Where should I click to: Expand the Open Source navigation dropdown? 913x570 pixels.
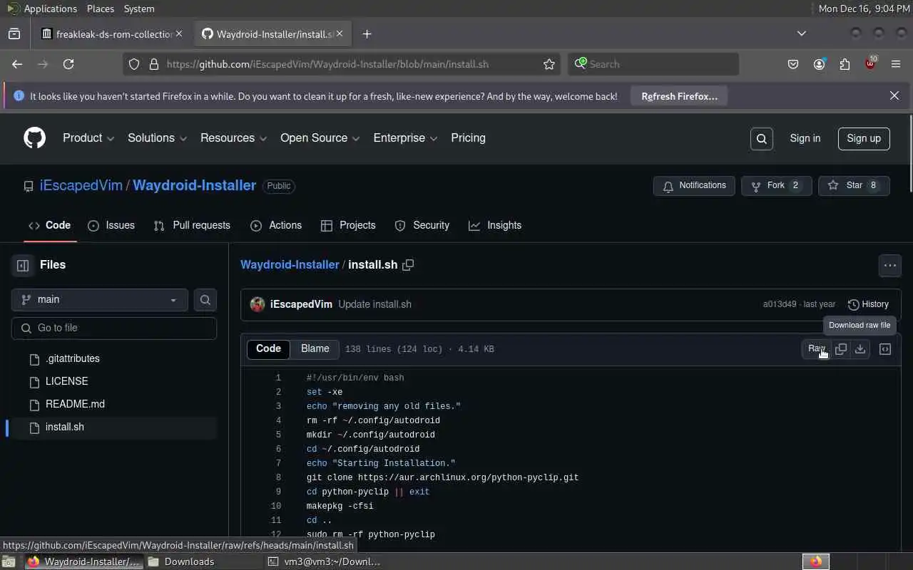click(320, 138)
